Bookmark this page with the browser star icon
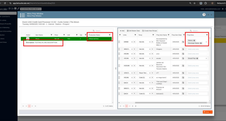 point(194,3)
